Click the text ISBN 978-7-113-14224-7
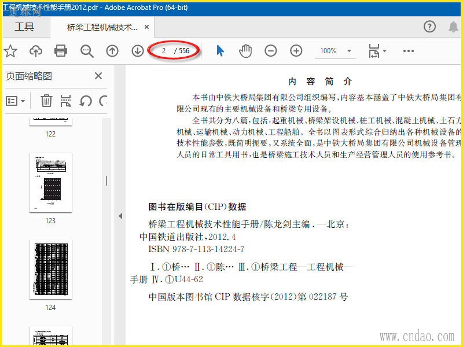 pyautogui.click(x=196, y=249)
